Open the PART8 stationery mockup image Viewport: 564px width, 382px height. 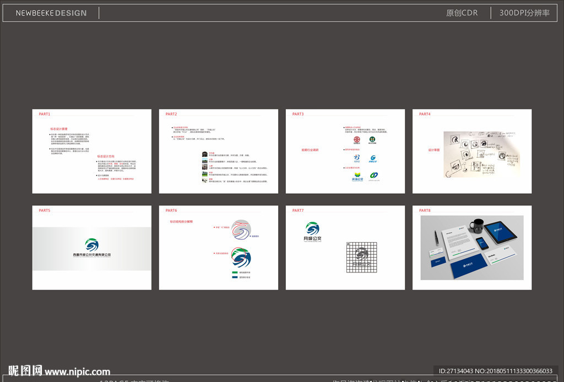pos(472,248)
